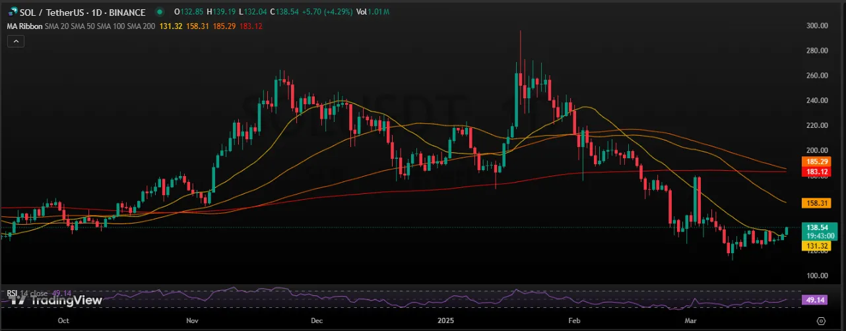Open chart settings gear icon
The width and height of the screenshot is (846, 331).
[x=820, y=320]
